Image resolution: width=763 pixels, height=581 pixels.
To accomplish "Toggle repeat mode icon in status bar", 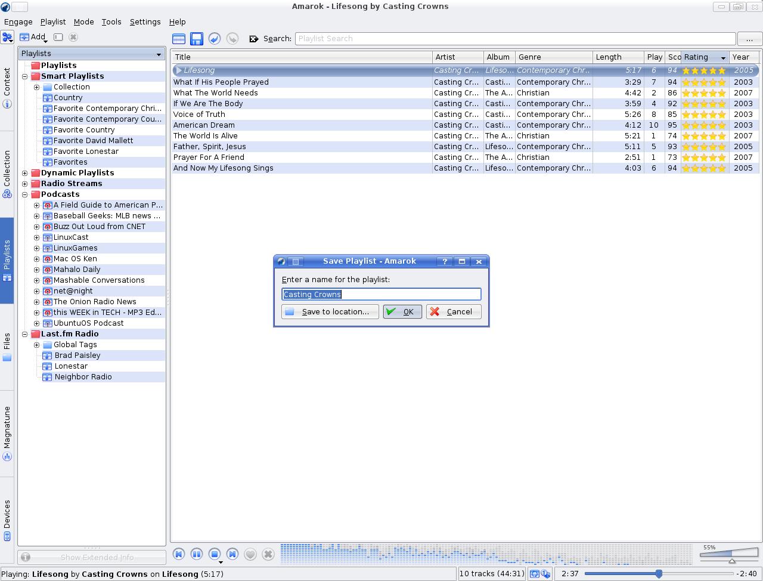I will (535, 574).
